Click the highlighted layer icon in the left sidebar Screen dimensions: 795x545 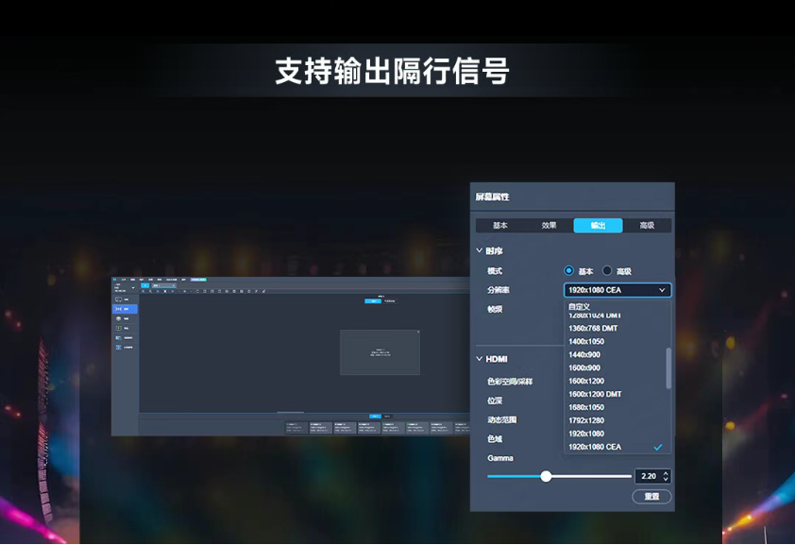coord(118,310)
